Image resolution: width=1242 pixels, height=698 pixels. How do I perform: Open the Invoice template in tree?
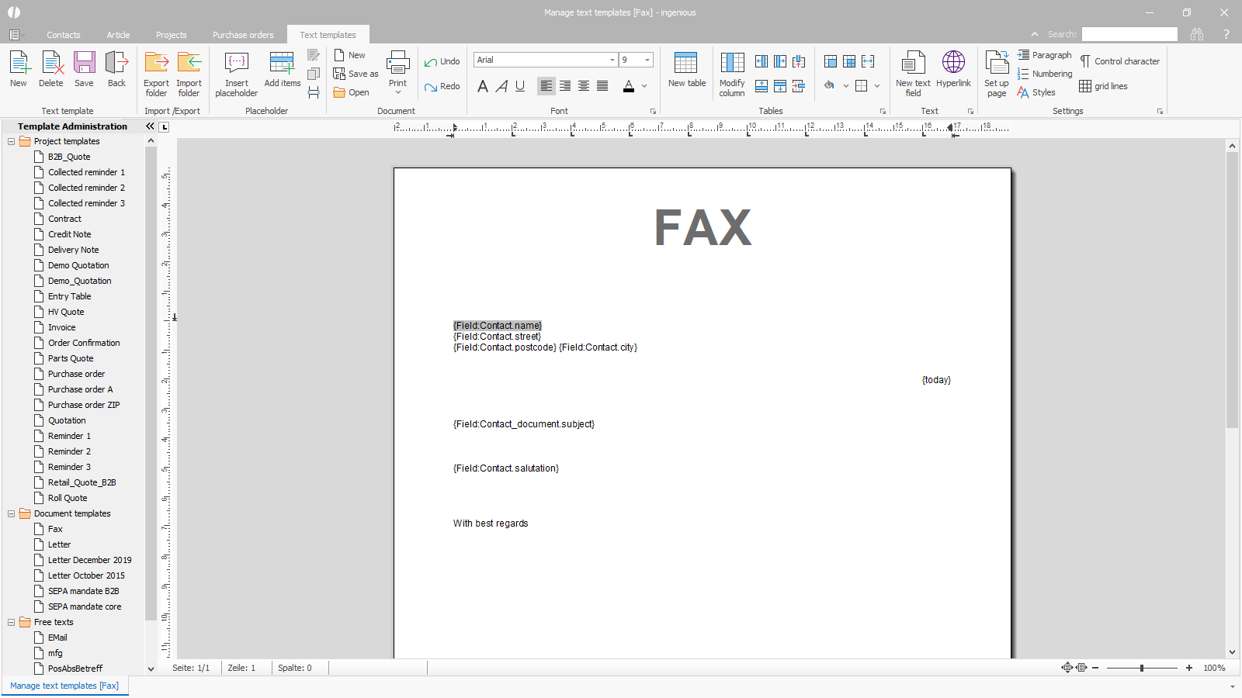click(61, 327)
